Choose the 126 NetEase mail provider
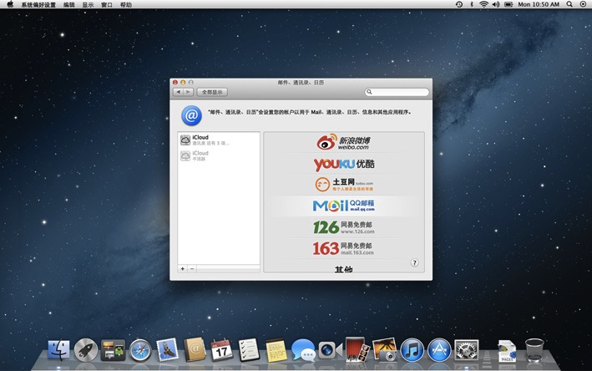 [x=343, y=227]
